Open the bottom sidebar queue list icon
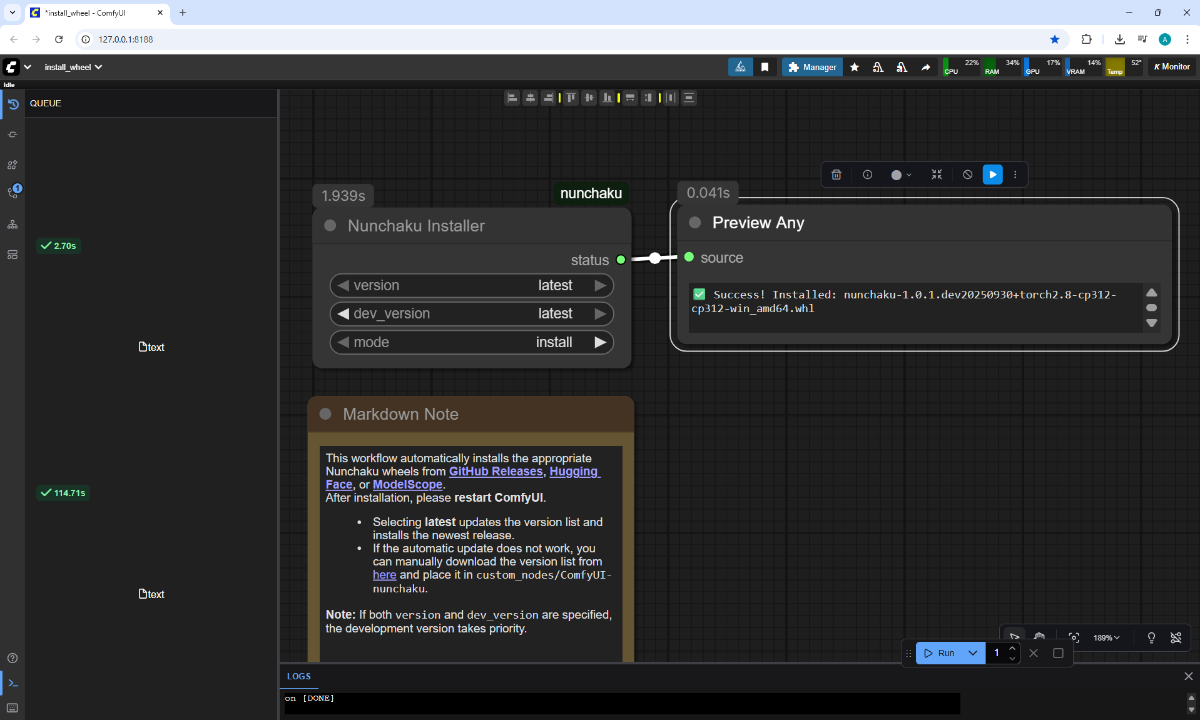The height and width of the screenshot is (720, 1200). [x=13, y=255]
